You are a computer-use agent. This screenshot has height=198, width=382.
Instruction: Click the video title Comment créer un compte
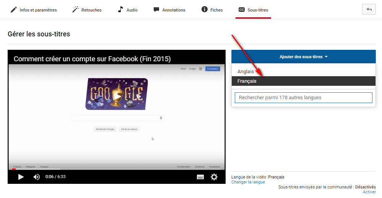[92, 59]
